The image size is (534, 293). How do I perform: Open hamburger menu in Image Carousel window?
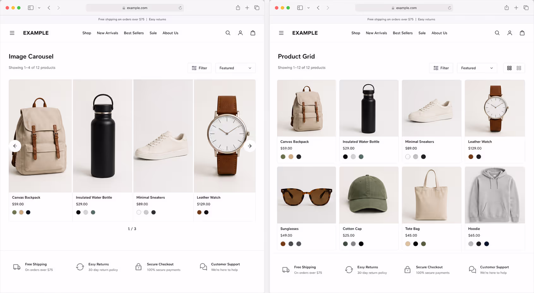point(12,33)
